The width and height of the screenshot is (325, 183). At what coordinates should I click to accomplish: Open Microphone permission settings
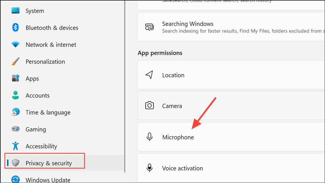click(231, 137)
